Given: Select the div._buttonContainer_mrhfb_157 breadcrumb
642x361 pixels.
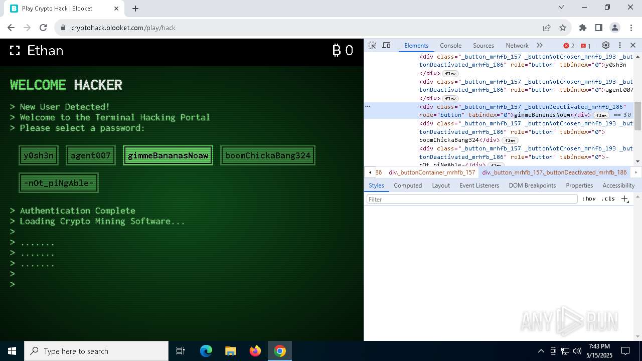Looking at the screenshot, I should pyautogui.click(x=431, y=172).
